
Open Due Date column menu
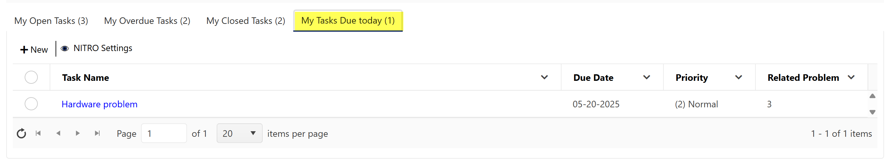[x=646, y=77]
